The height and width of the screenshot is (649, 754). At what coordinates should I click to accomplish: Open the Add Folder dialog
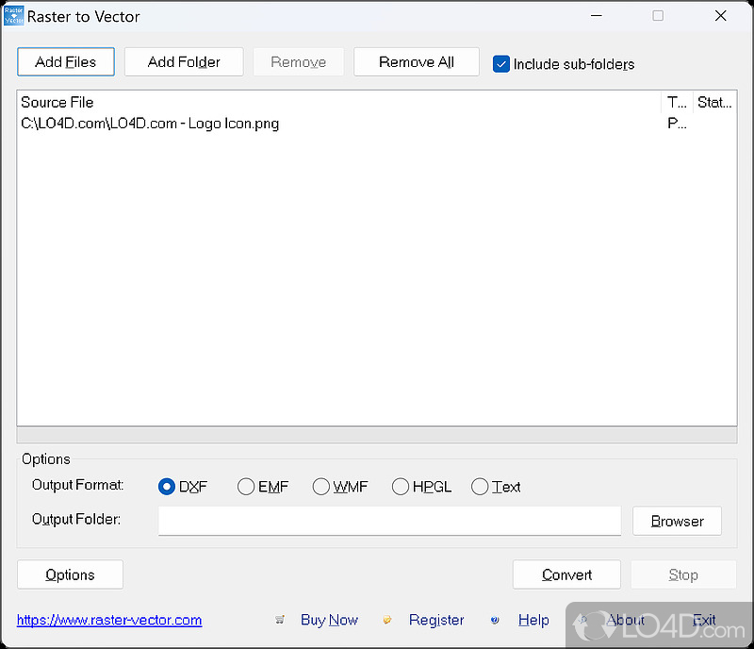click(x=184, y=61)
